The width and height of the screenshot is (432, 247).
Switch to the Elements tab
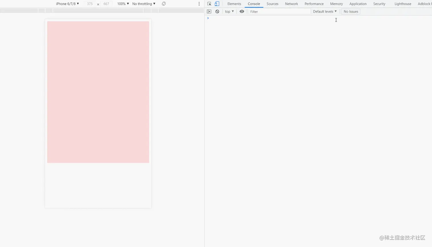coord(234,4)
